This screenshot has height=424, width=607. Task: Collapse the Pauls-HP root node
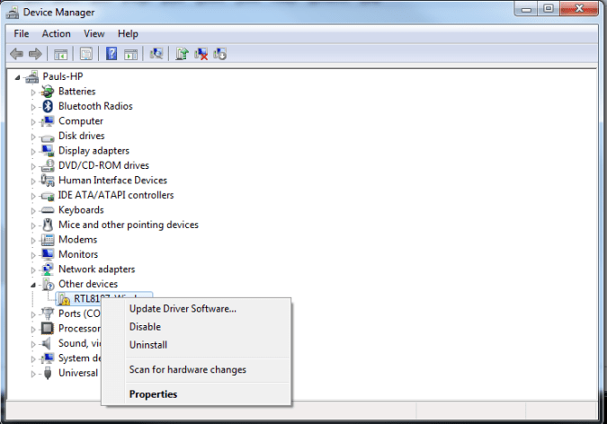[x=17, y=77]
